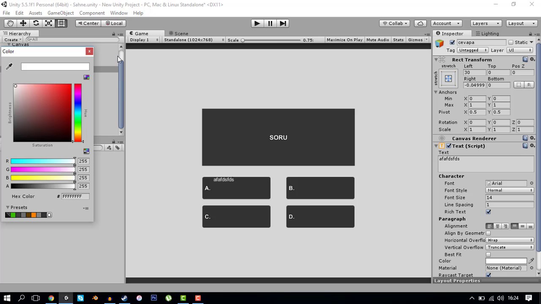Set center horizontal text alignment

click(x=497, y=226)
